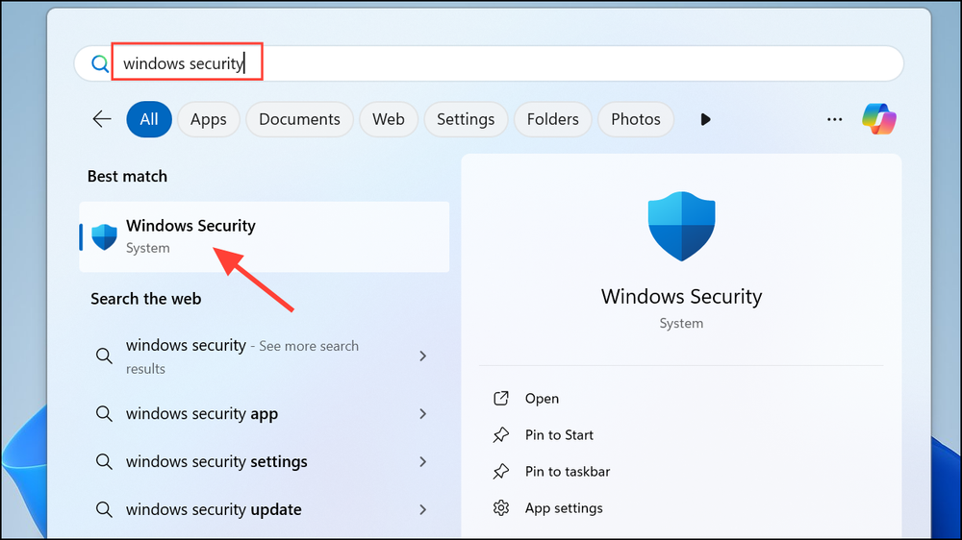962x540 pixels.
Task: Click the search magnifier icon in search box
Action: point(100,63)
